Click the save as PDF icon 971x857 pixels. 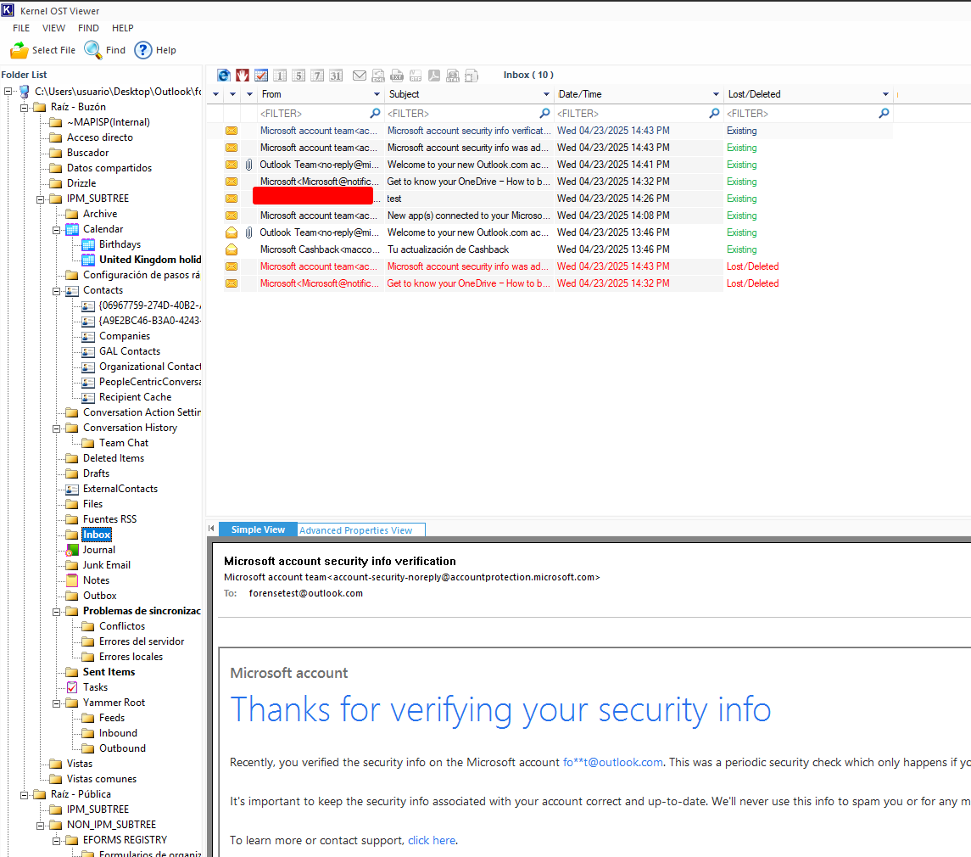click(x=434, y=75)
